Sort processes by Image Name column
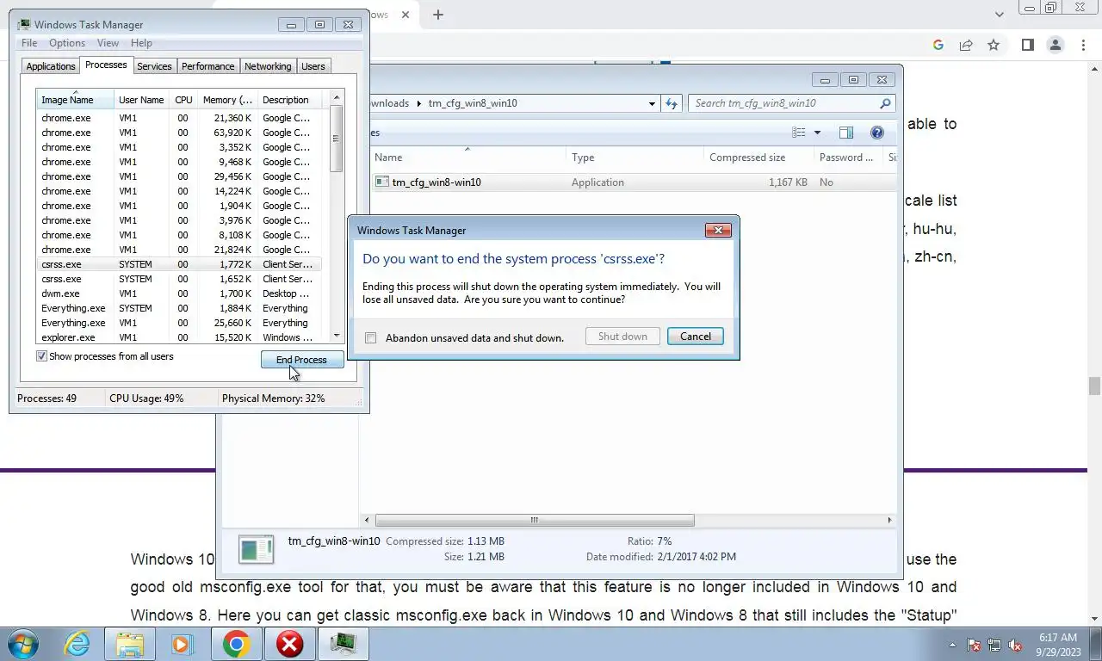The image size is (1102, 661). pos(75,100)
